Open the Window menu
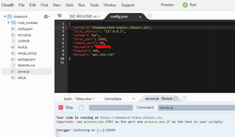The width and height of the screenshot is (235, 137). point(110,5)
